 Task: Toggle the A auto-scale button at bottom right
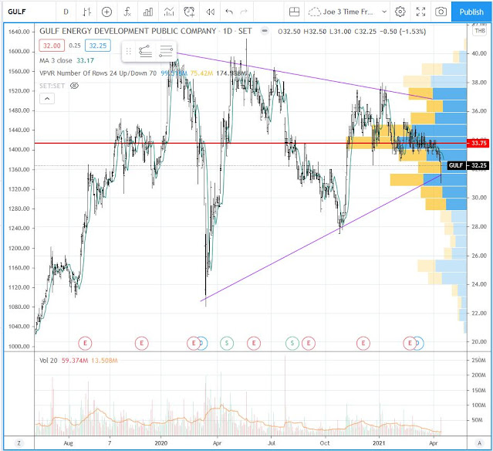pyautogui.click(x=479, y=443)
